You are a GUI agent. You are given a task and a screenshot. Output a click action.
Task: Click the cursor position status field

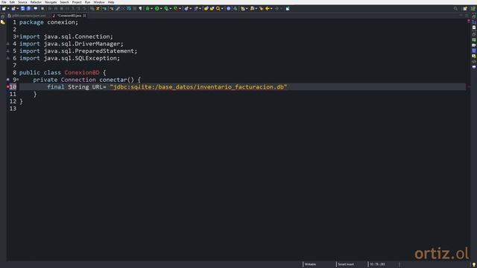[x=377, y=264]
